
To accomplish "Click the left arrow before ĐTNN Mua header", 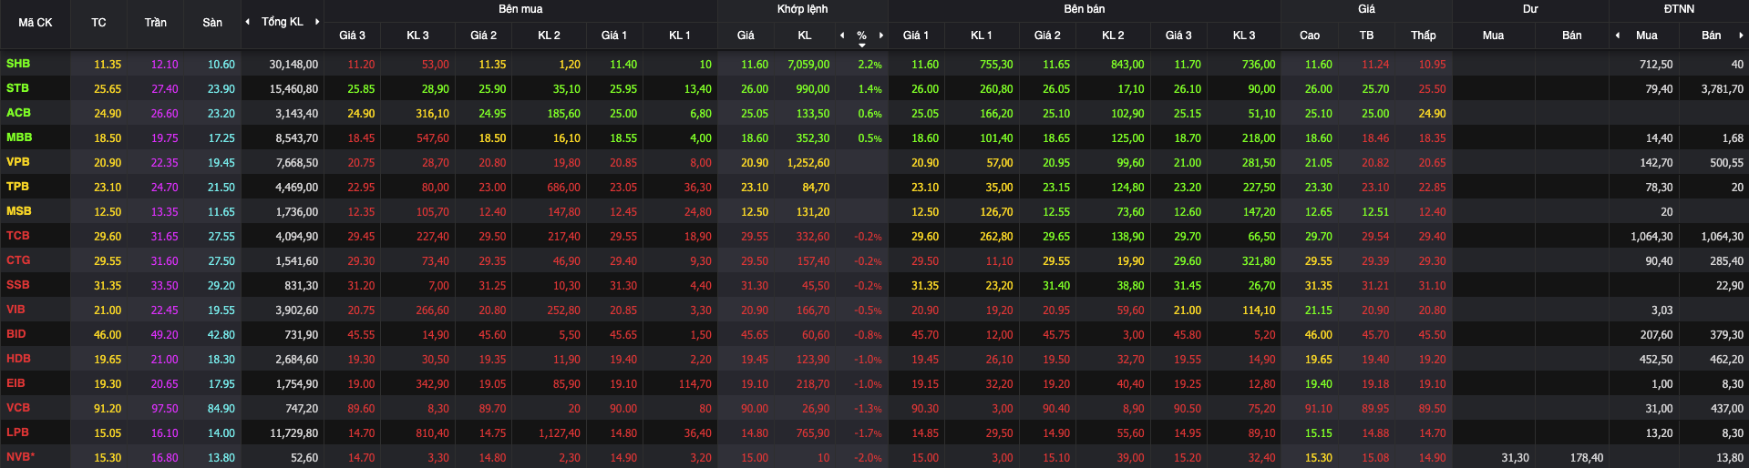I will click(x=1618, y=36).
